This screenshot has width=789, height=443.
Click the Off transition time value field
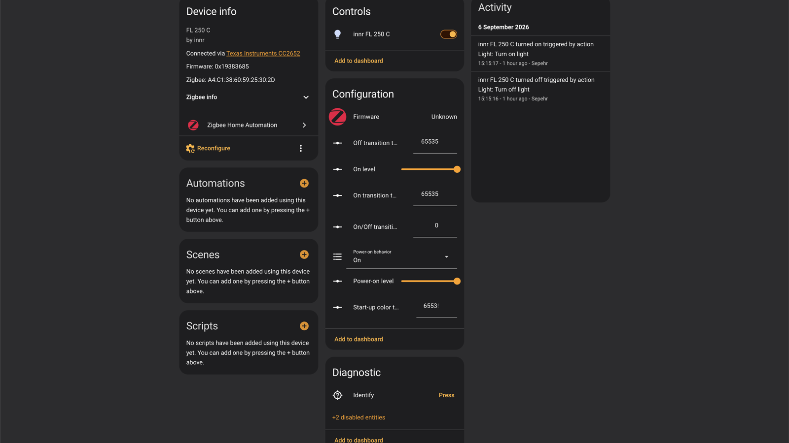(435, 142)
